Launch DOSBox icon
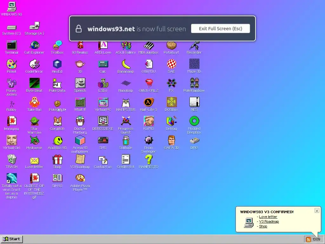The image size is (325, 244). [171, 102]
